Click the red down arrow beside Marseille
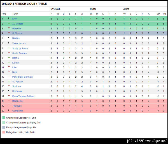This screenshot has width=168, height=144. (x=9, y=28)
